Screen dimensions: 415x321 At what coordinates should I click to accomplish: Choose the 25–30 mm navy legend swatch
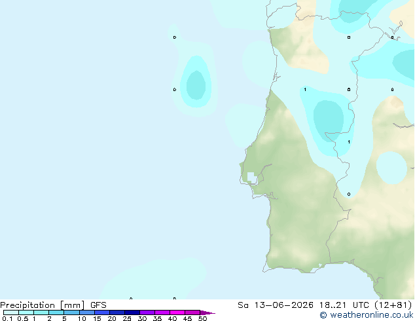(x=132, y=312)
